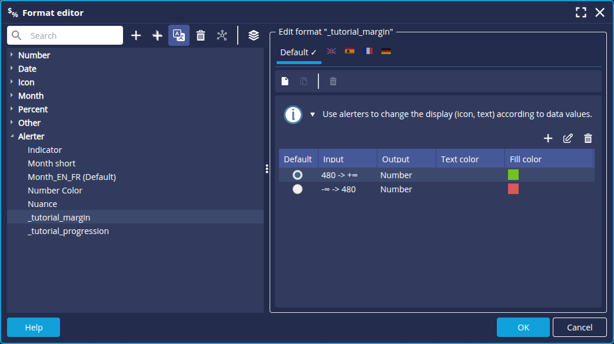This screenshot has height=344, width=614.
Task: Add a new alerter rule with plus icon above table
Action: coord(548,138)
